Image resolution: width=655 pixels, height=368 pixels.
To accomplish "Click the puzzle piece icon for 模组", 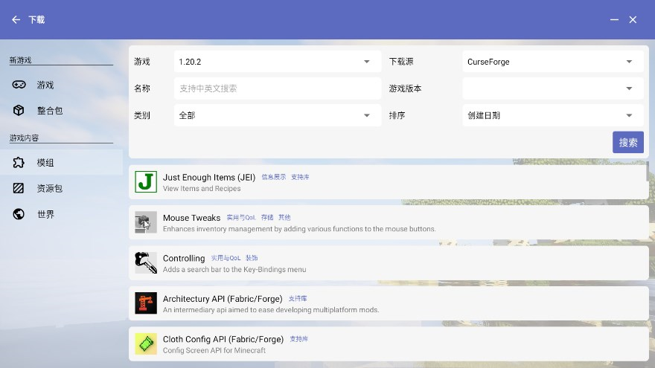I will pos(19,163).
